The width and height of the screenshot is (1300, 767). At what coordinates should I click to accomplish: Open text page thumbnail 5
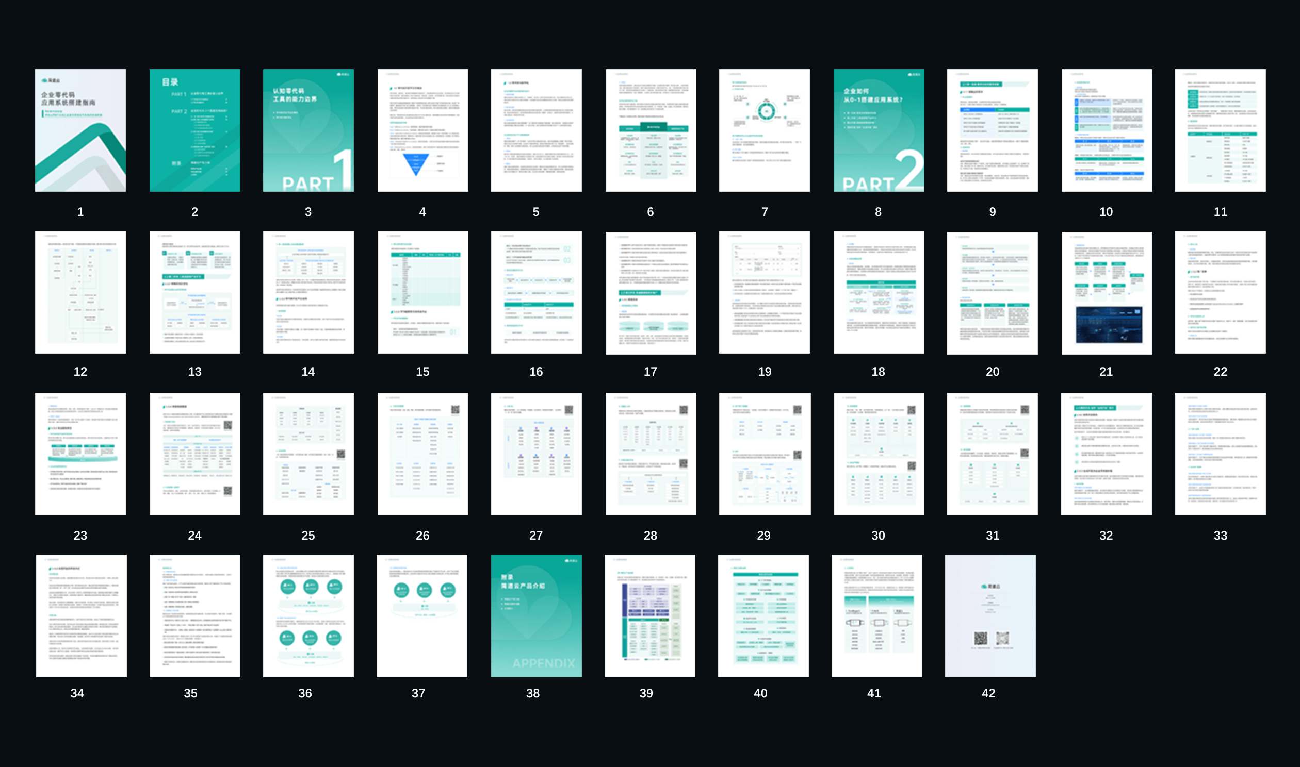click(x=536, y=130)
